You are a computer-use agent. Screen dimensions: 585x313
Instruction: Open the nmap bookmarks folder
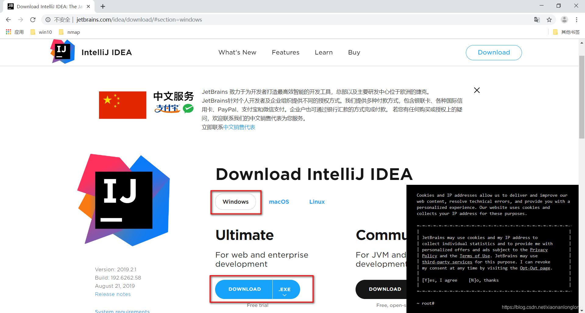69,32
